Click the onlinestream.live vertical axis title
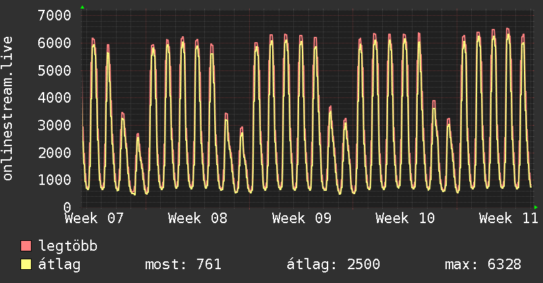Viewport: 543px width, 283px height. point(8,109)
